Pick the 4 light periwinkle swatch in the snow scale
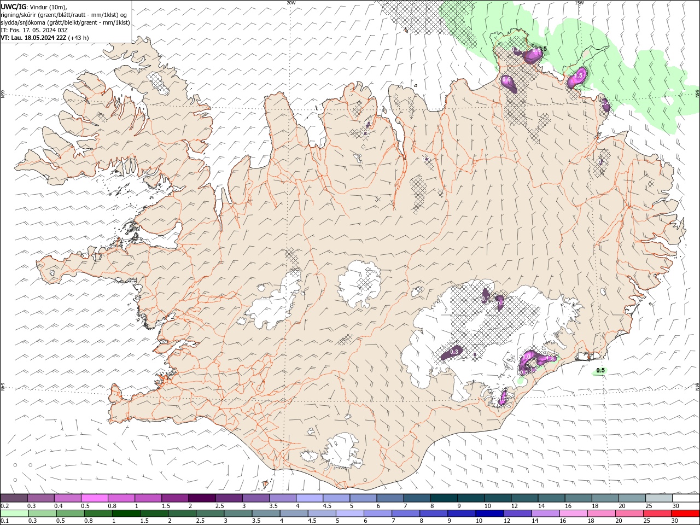700x525 pixels. click(310, 498)
